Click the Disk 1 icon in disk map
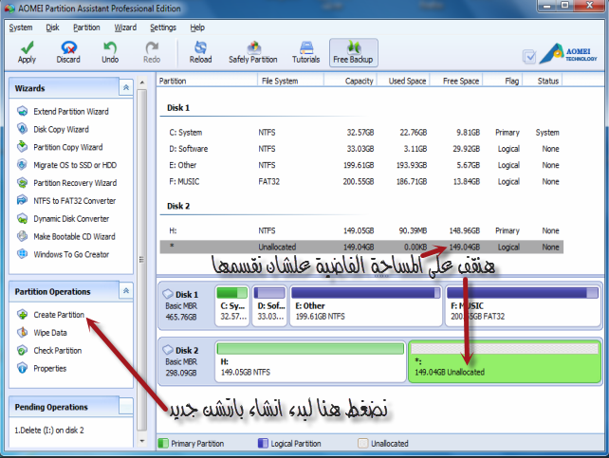Image resolution: width=609 pixels, height=458 pixels. tap(168, 294)
